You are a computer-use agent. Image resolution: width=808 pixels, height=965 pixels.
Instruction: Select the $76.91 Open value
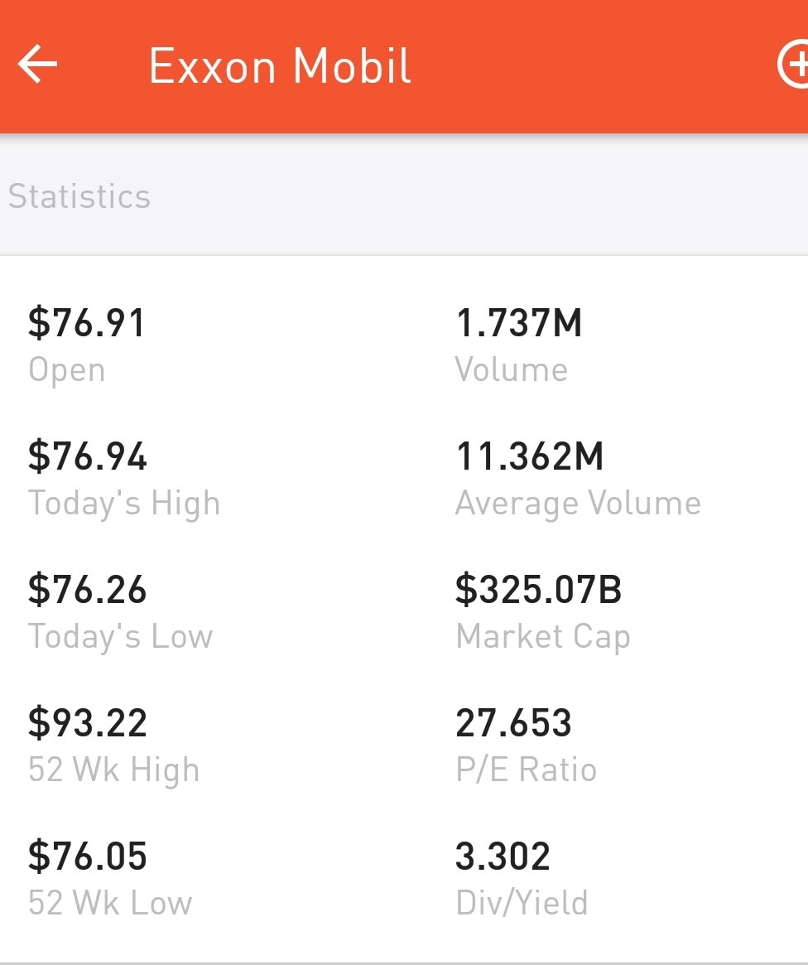pos(87,322)
